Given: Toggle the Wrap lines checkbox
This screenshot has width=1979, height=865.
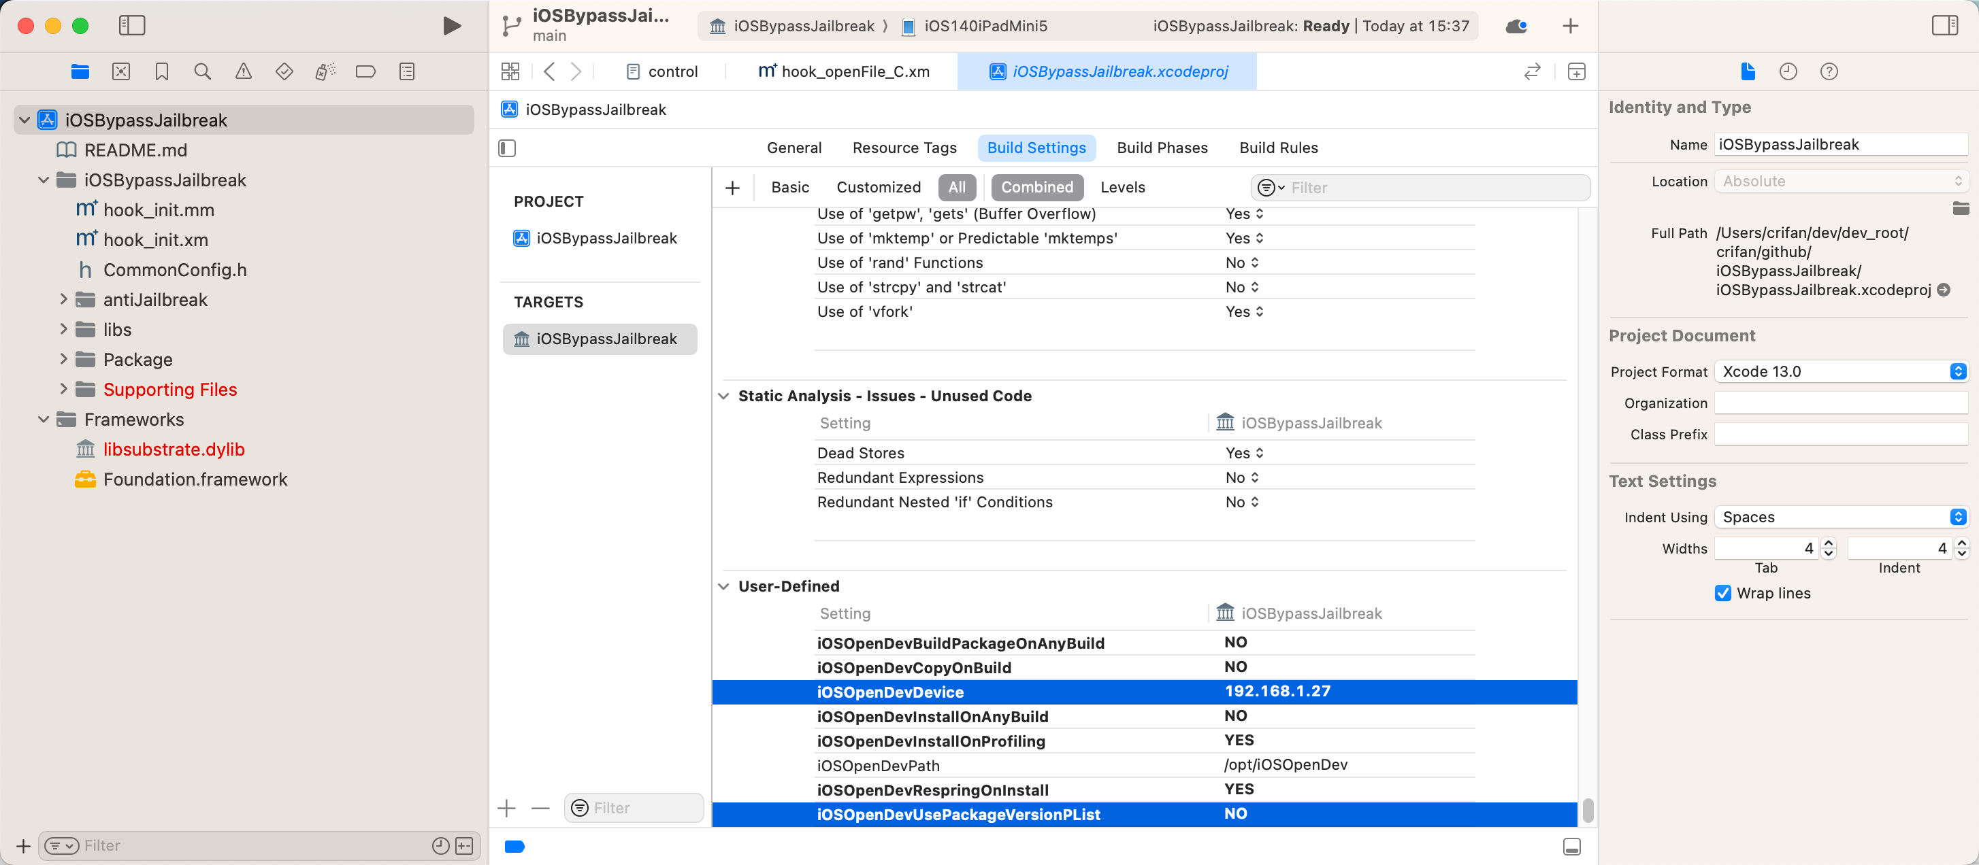Looking at the screenshot, I should (1722, 593).
